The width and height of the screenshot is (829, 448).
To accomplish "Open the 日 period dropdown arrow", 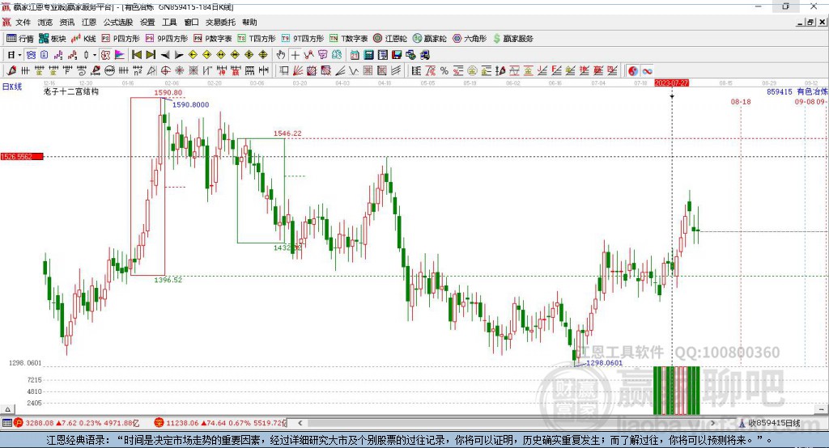I will 19,55.
